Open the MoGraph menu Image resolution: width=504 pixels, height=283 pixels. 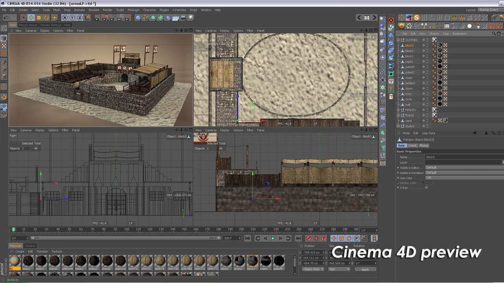point(133,10)
